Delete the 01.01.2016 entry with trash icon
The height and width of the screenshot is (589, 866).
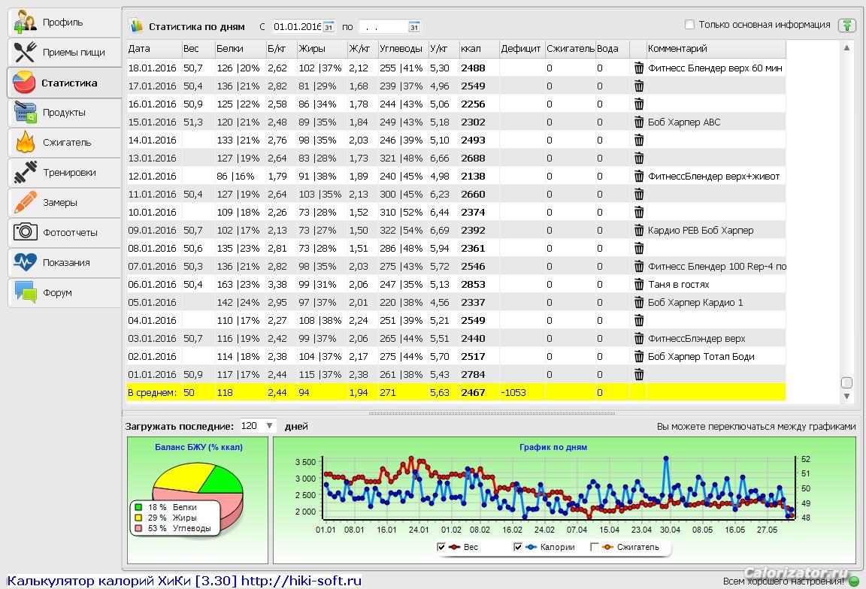coord(638,374)
